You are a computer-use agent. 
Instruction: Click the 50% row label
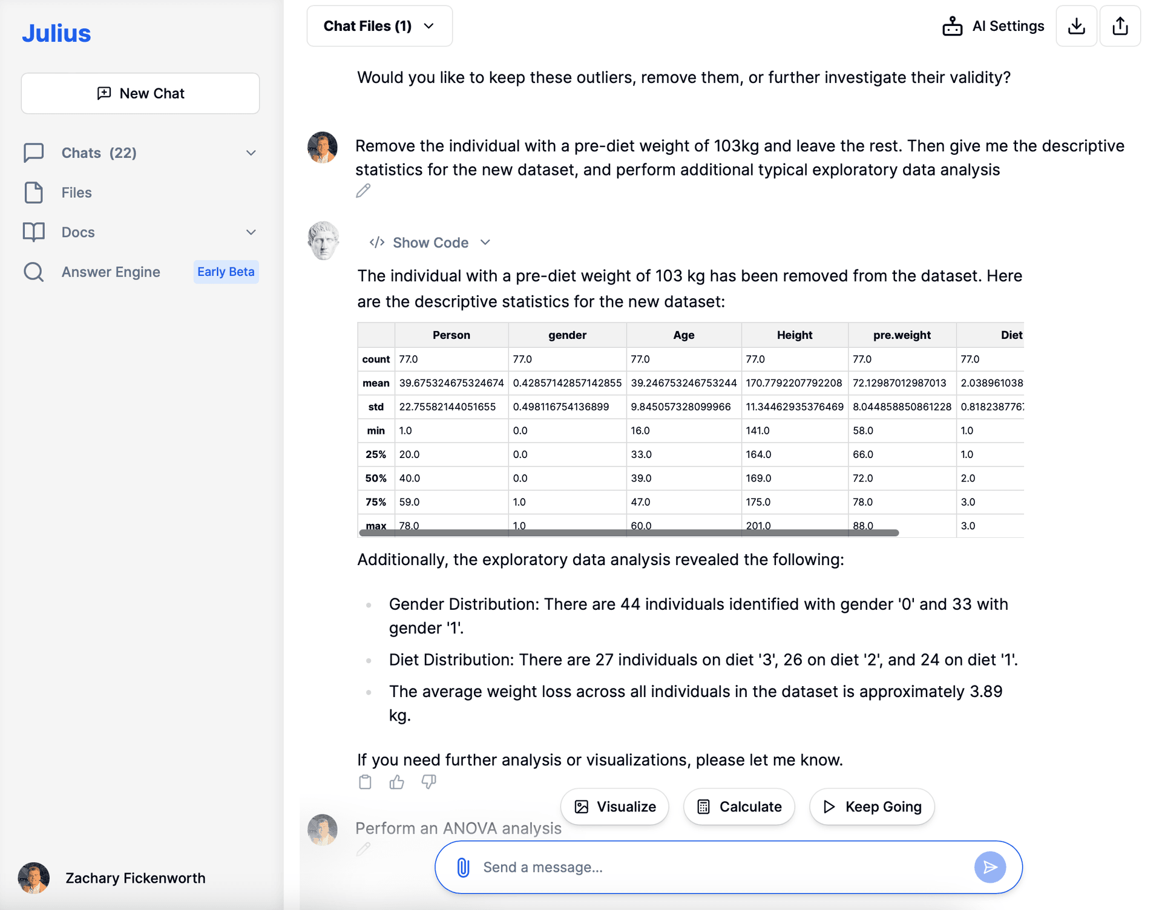(376, 478)
